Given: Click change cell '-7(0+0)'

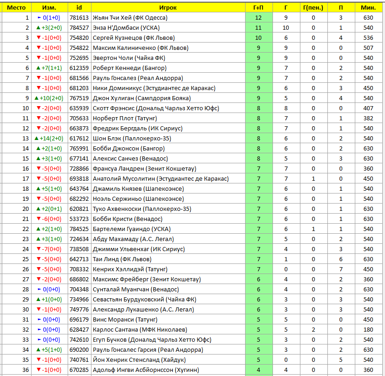Looking at the screenshot, I should [x=49, y=249].
